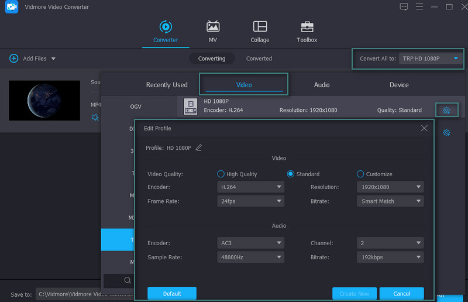Open the Resolution 1920x1080 dropdown
Image resolution: width=468 pixels, height=302 pixels.
point(390,187)
